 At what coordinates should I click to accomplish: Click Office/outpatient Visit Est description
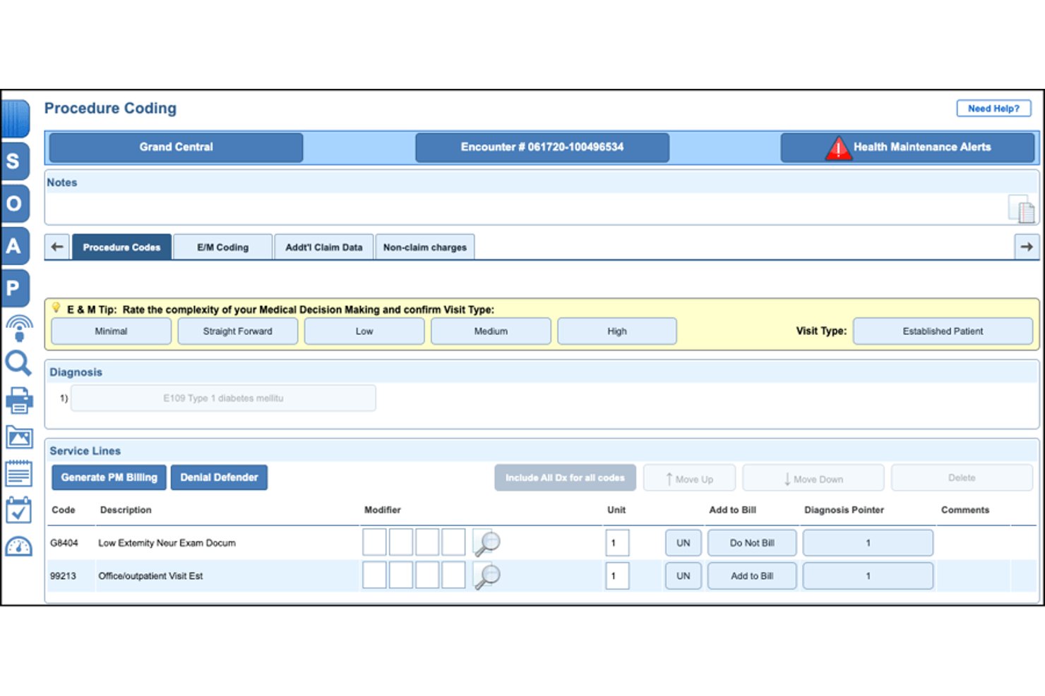(x=150, y=576)
